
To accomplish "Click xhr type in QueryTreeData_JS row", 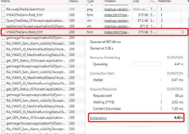I will (x=89, y=21).
